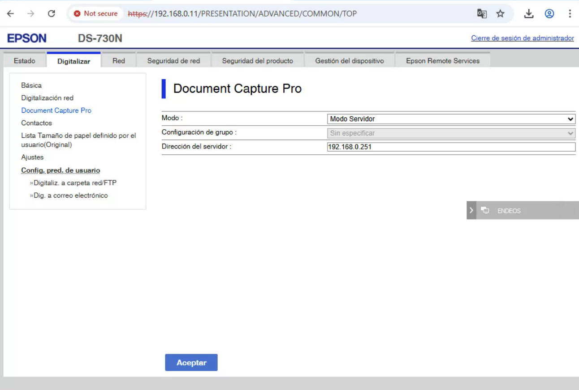Screen dimensions: 579x390
Task: Expand the ENDEOS side panel arrow
Action: click(471, 210)
